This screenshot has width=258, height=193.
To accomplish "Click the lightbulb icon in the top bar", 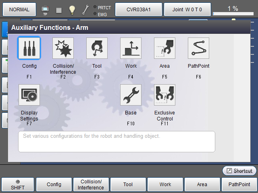I will click(72, 10).
